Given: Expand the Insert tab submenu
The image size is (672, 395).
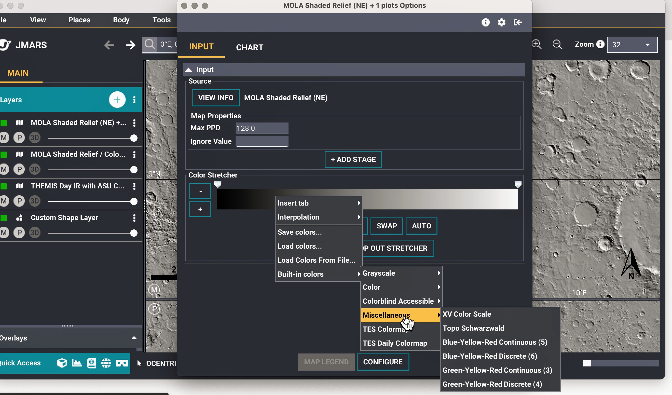Looking at the screenshot, I should [318, 203].
